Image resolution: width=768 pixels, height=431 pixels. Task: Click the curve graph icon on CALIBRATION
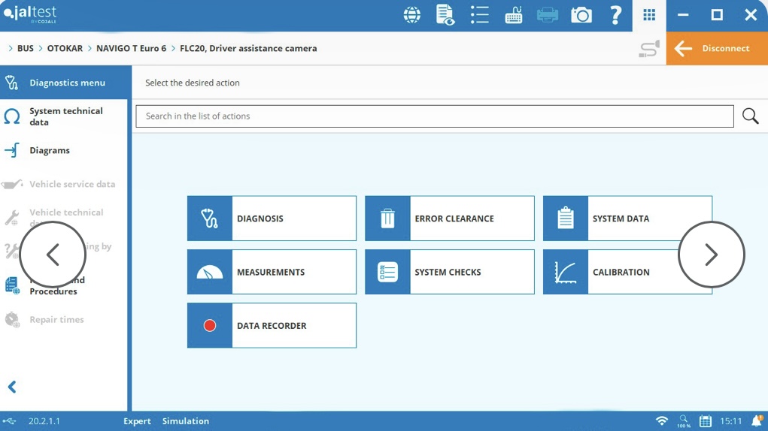[x=565, y=272]
